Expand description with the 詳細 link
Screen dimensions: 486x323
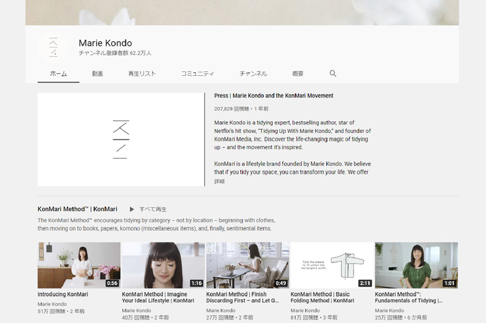point(219,181)
